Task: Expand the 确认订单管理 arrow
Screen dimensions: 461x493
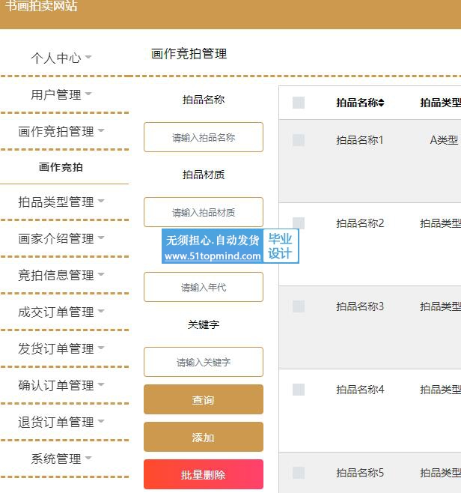Action: (x=101, y=384)
